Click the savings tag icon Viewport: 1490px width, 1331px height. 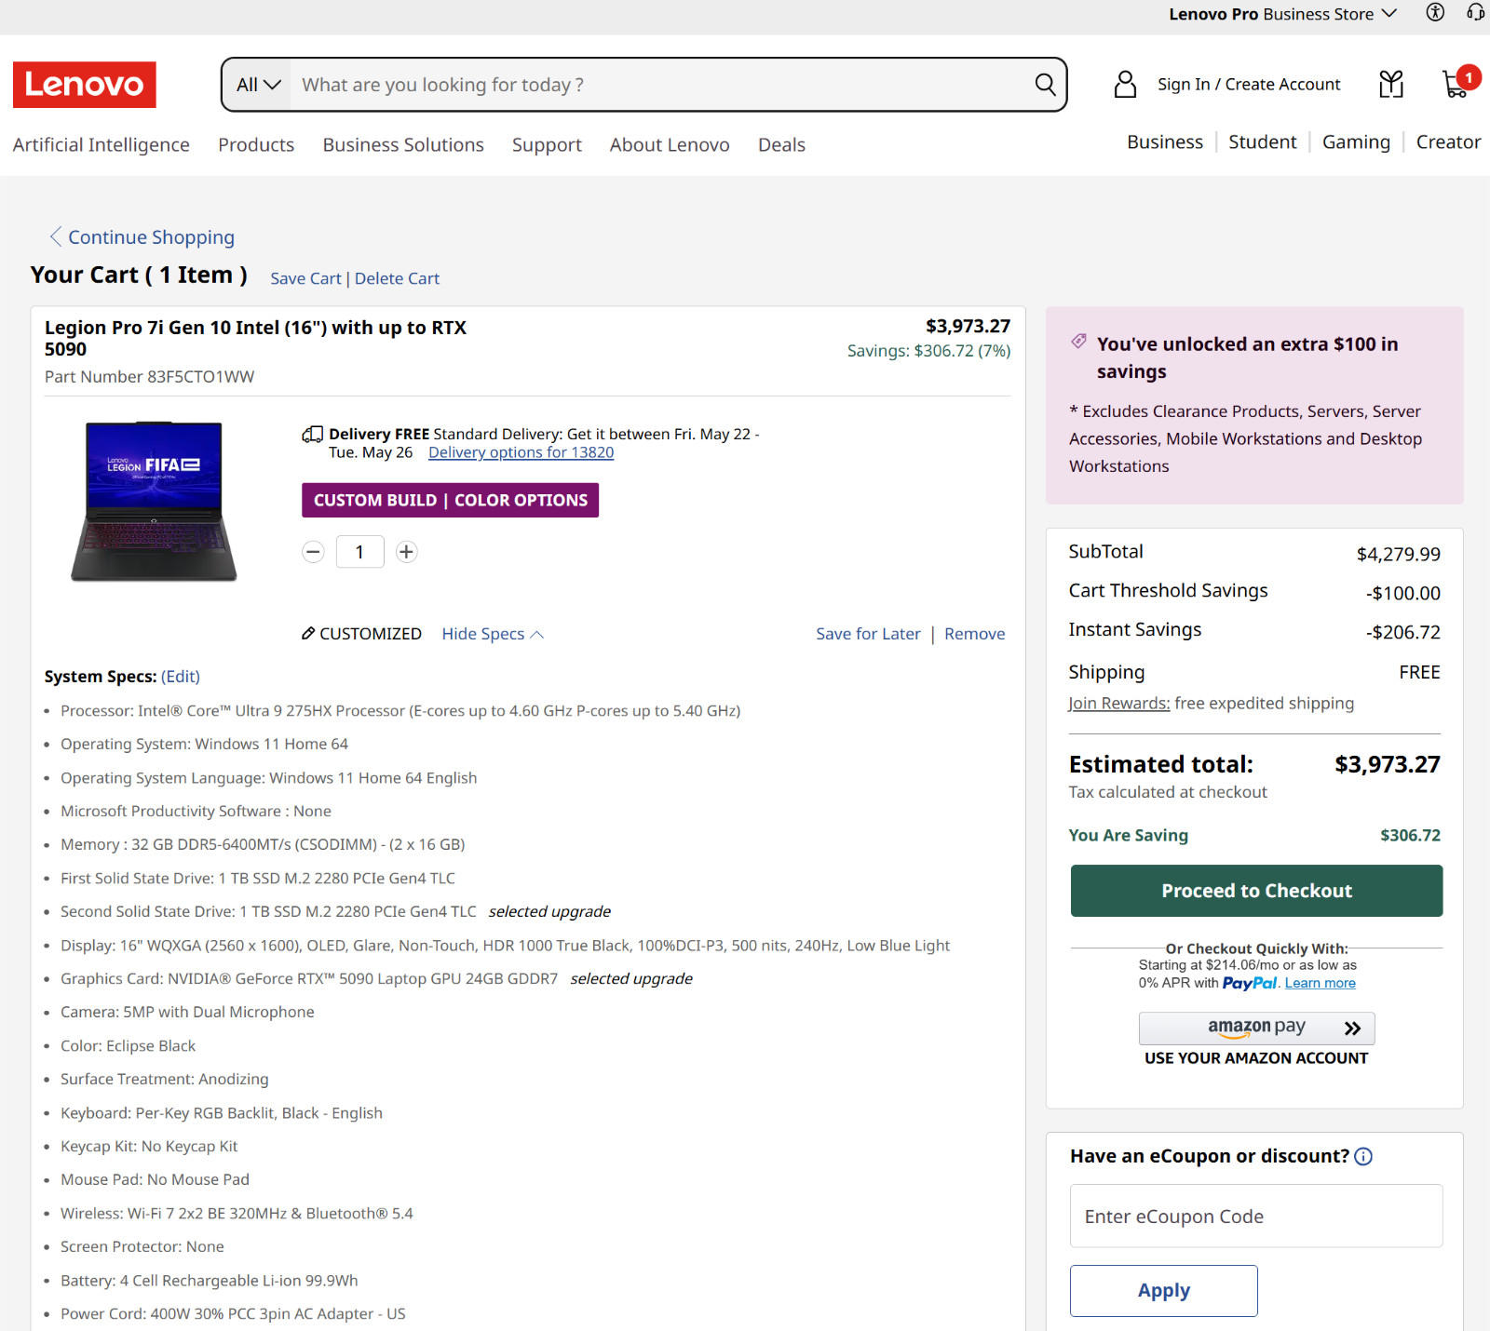coord(1078,342)
